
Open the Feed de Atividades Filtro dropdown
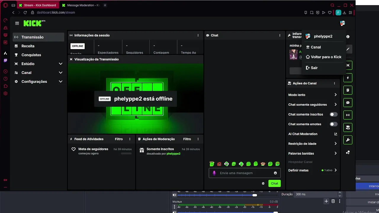[119, 139]
